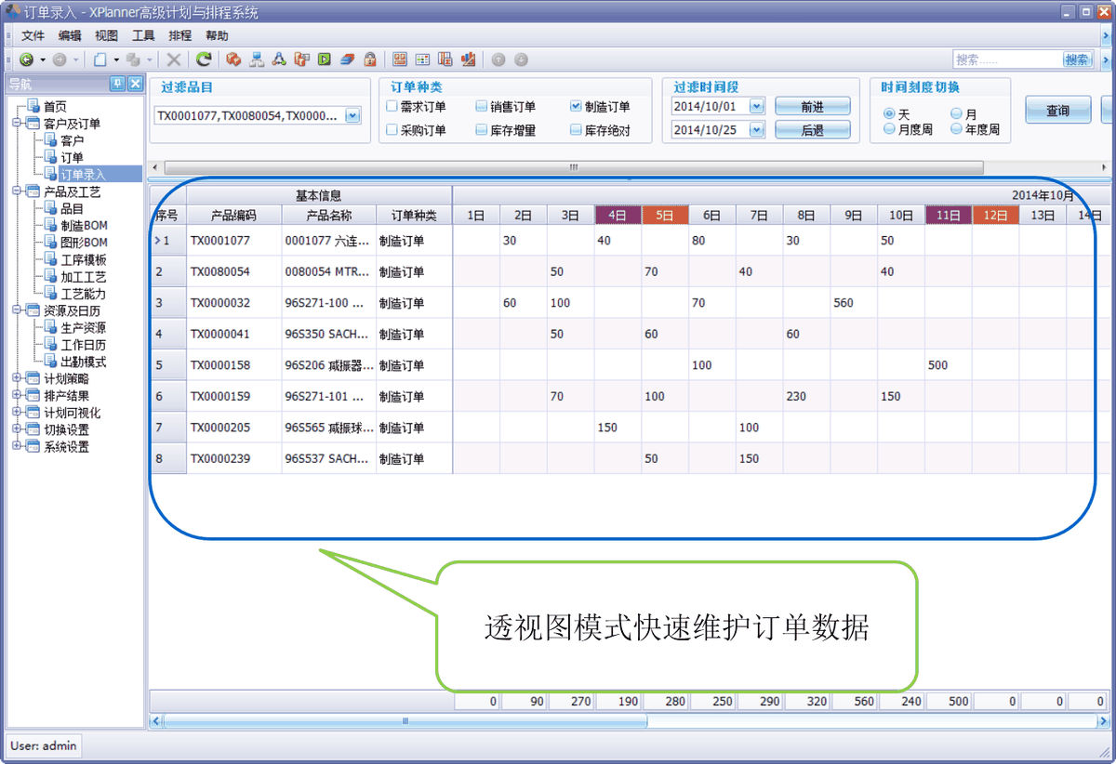Open the 2014/10/25 end date dropdown
This screenshot has width=1116, height=764.
(756, 130)
